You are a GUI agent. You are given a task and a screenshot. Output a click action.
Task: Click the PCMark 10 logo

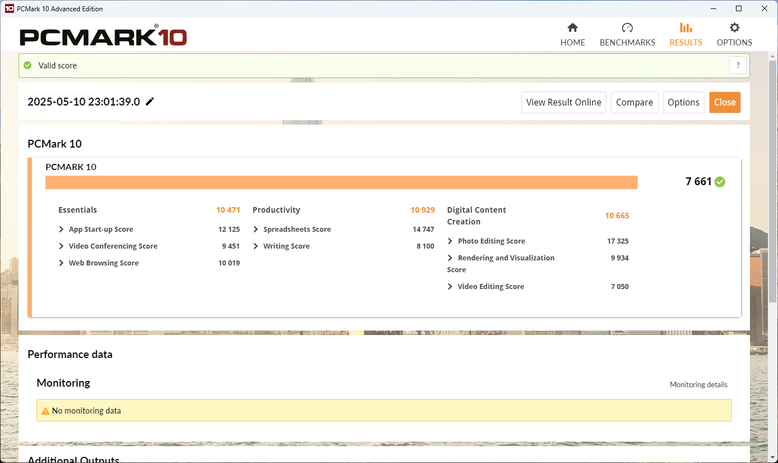pos(103,37)
